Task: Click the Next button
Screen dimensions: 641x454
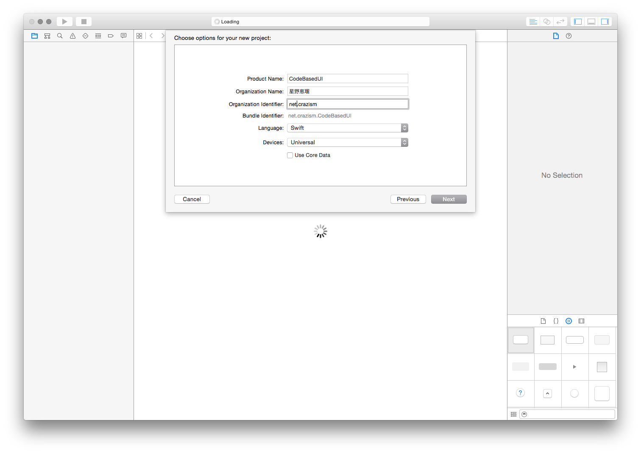Action: click(x=449, y=199)
